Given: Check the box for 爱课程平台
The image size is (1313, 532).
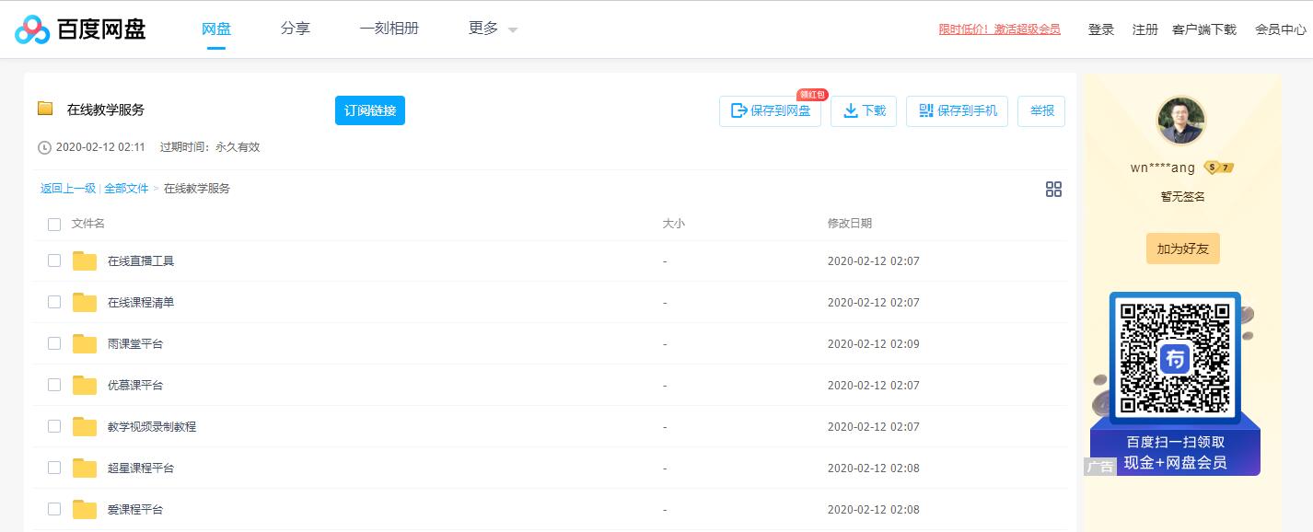Looking at the screenshot, I should coord(54,509).
